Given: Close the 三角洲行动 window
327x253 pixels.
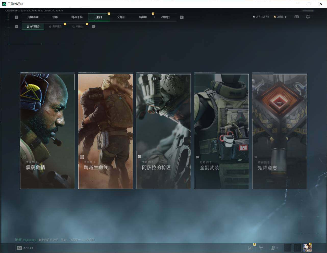Looking at the screenshot, I should (x=321, y=4).
